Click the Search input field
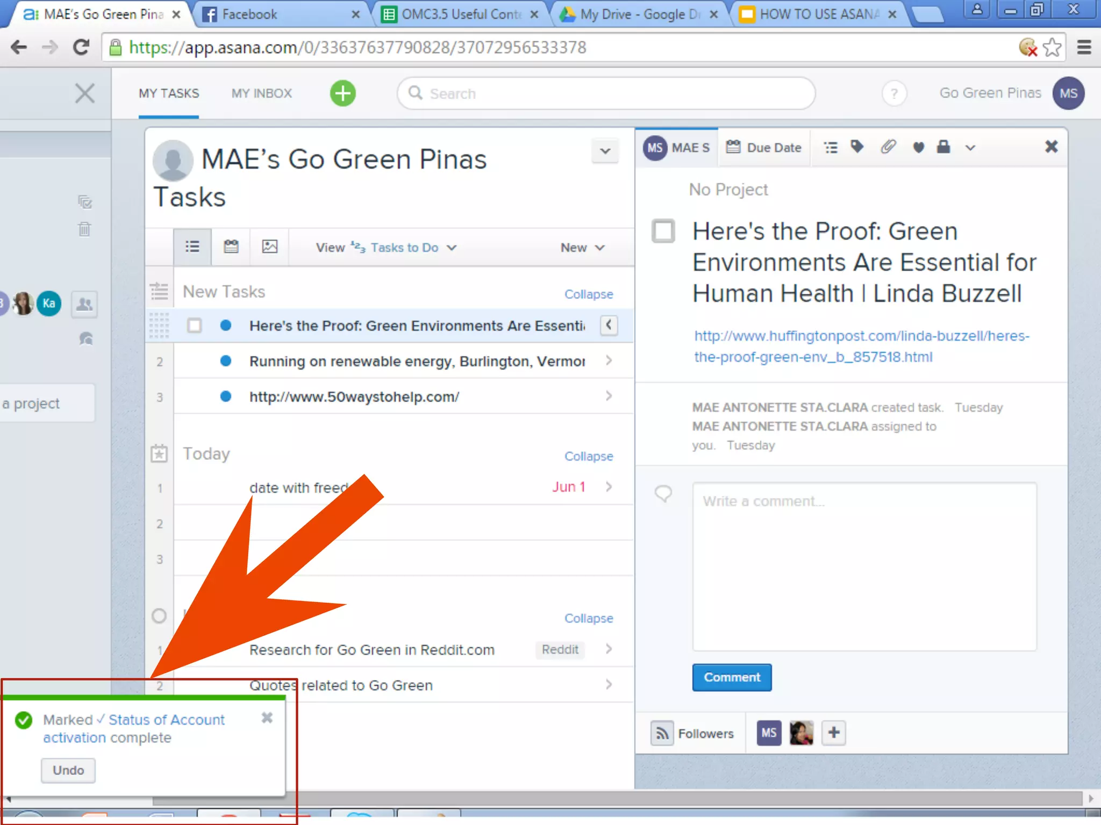 click(x=606, y=93)
